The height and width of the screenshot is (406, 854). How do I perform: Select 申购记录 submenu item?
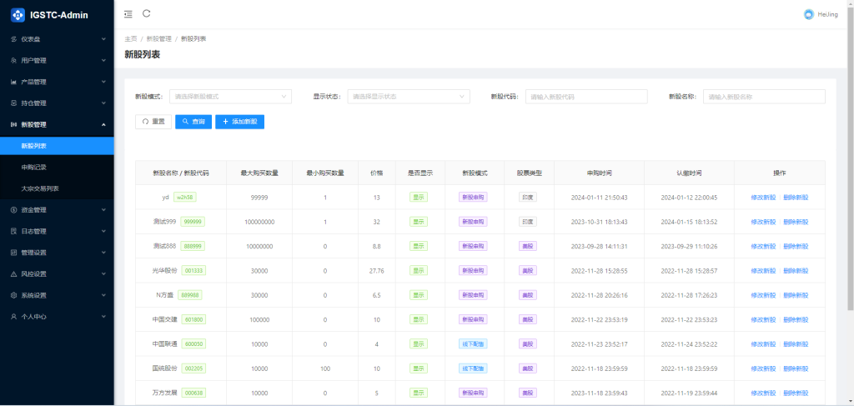34,168
